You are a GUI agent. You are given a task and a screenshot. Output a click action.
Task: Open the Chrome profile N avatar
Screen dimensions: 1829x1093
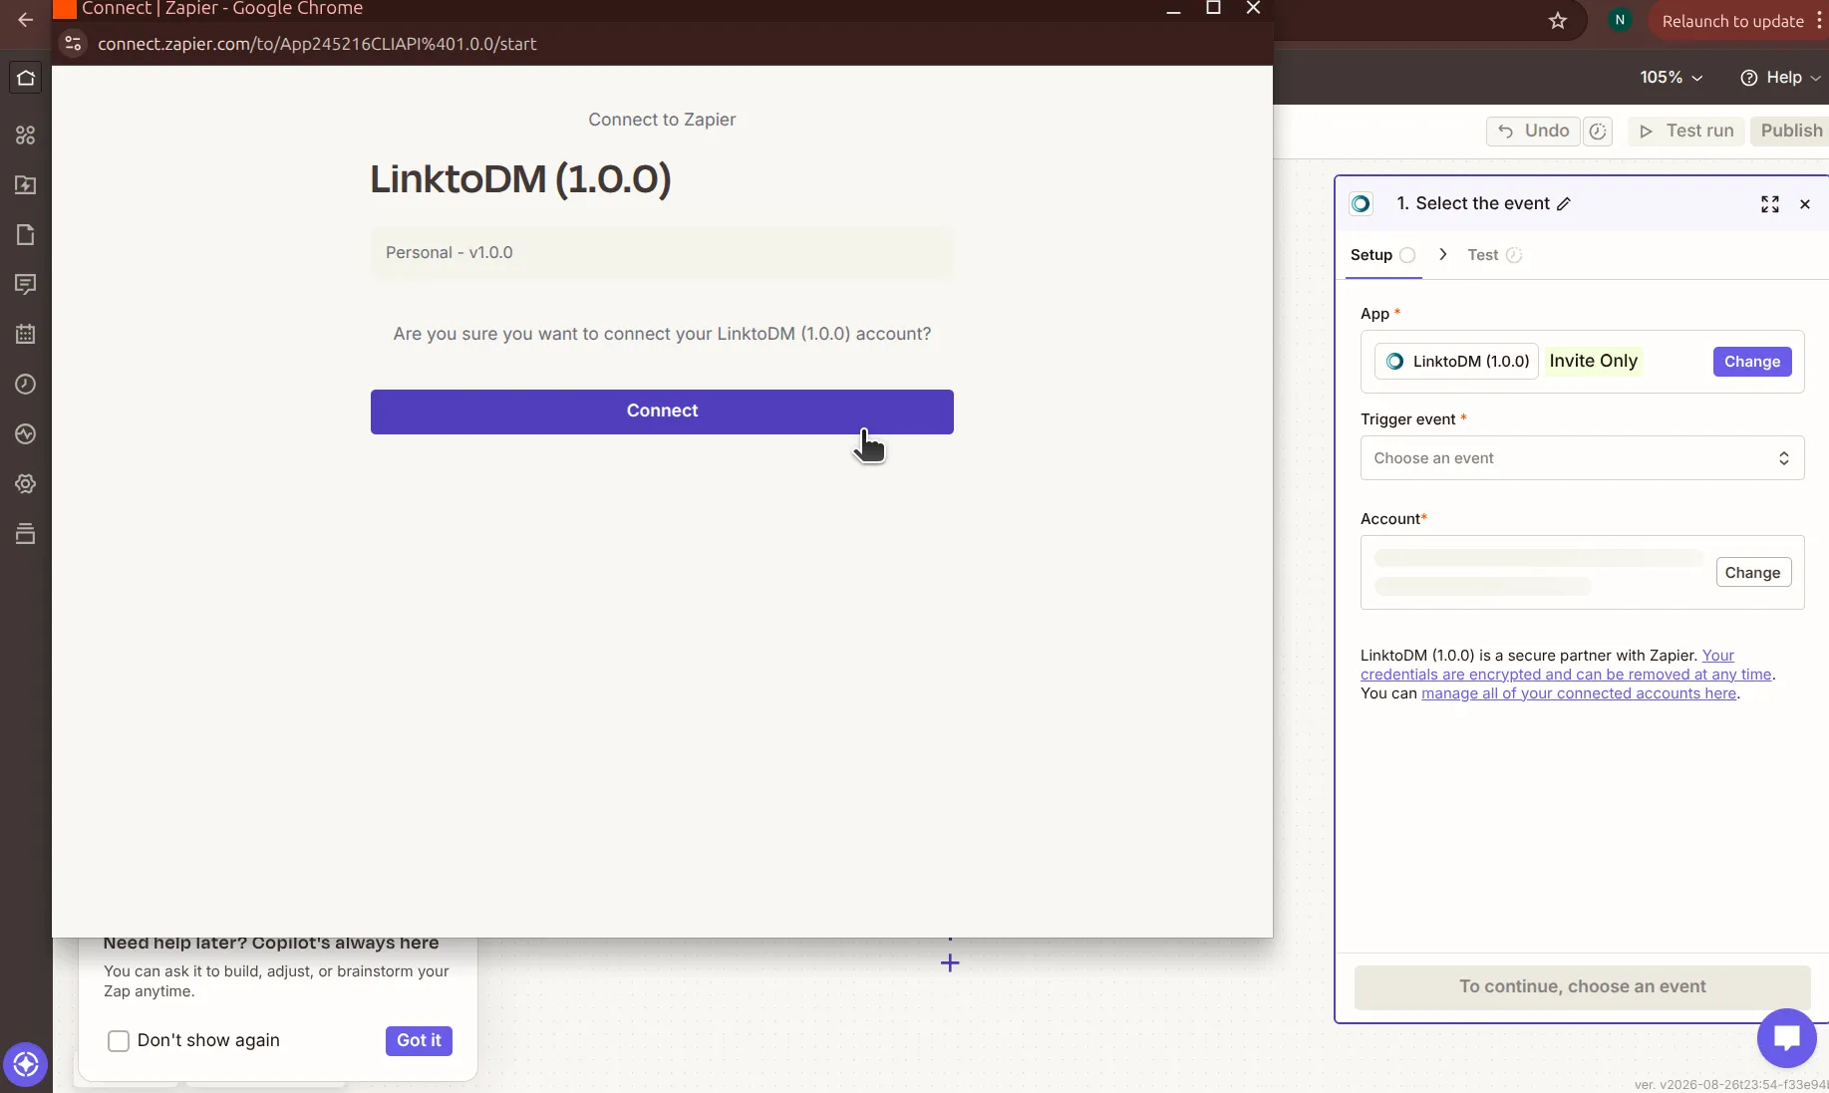point(1620,20)
